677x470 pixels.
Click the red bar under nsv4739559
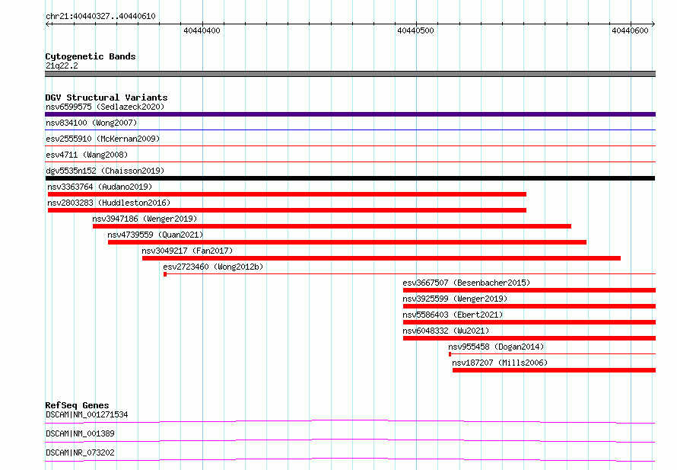347,242
